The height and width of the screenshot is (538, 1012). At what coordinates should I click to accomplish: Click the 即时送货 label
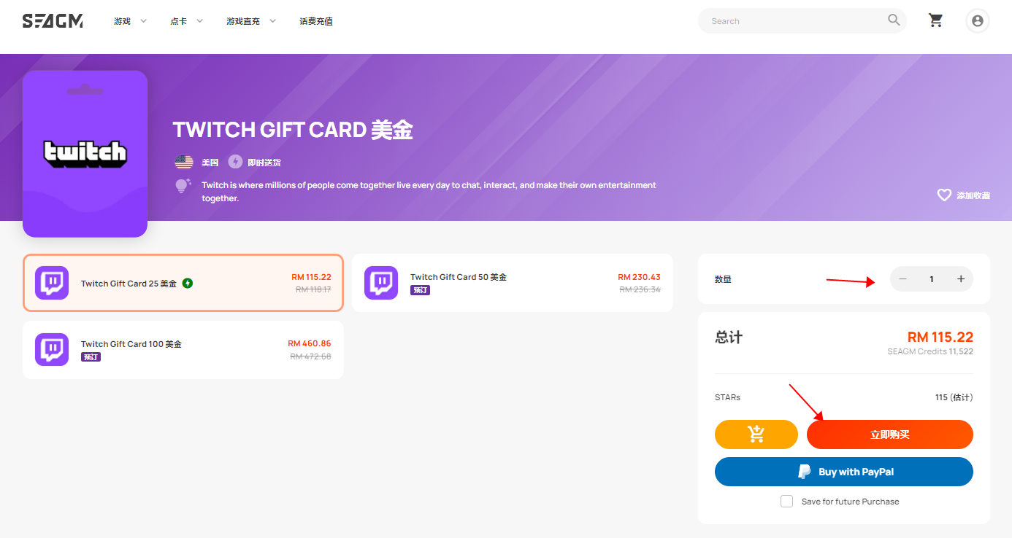264,163
